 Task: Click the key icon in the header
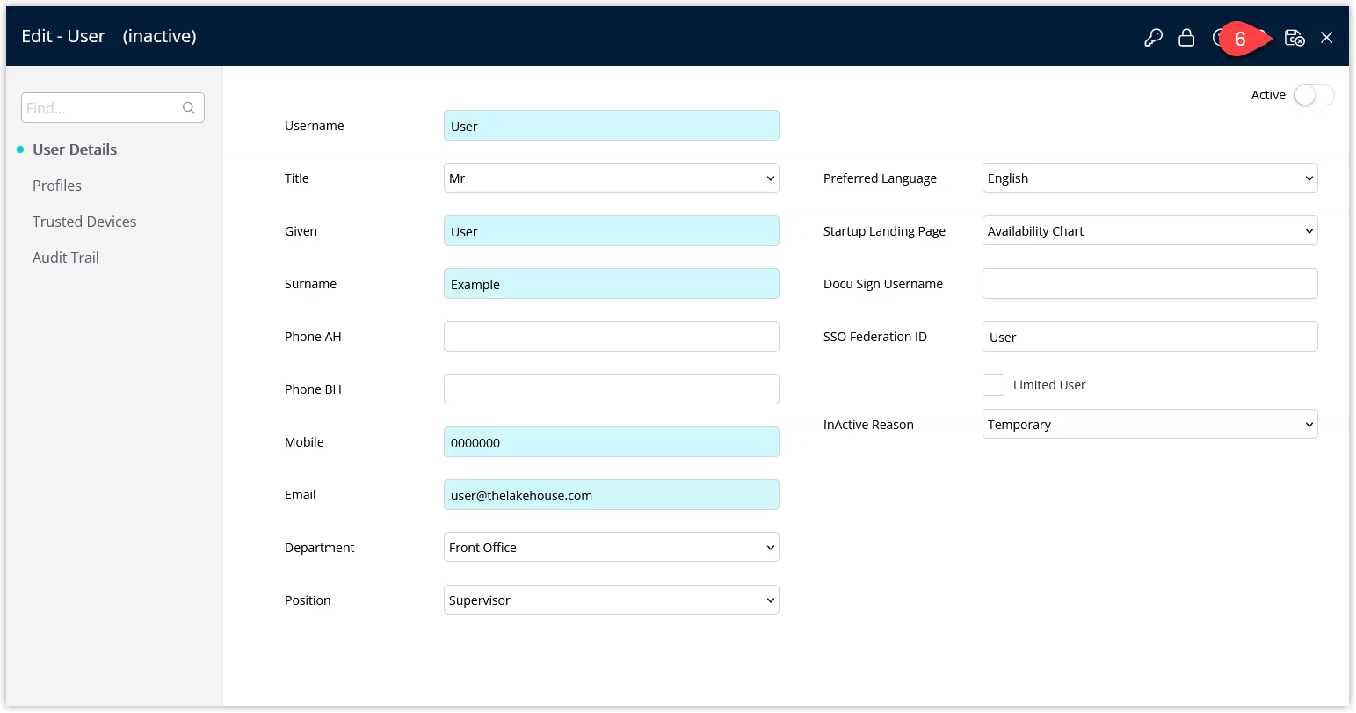[1153, 38]
